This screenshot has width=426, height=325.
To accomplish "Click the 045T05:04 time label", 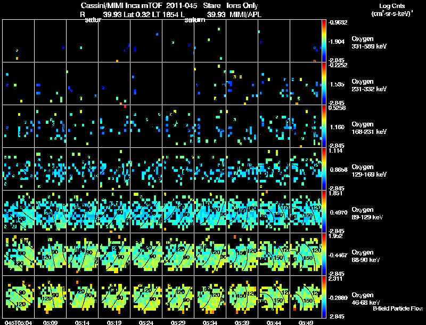I will tap(18, 323).
